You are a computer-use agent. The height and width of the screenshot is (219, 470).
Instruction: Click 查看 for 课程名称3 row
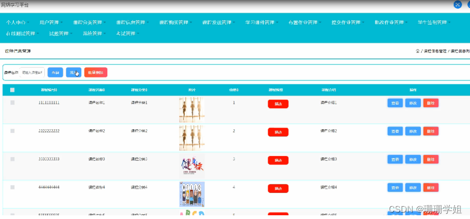(395, 159)
